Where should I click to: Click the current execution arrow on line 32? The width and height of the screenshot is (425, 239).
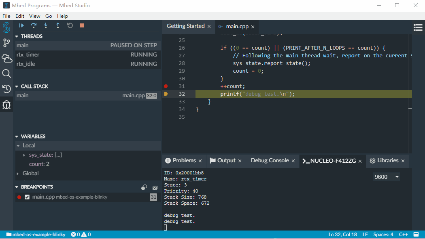(x=166, y=94)
